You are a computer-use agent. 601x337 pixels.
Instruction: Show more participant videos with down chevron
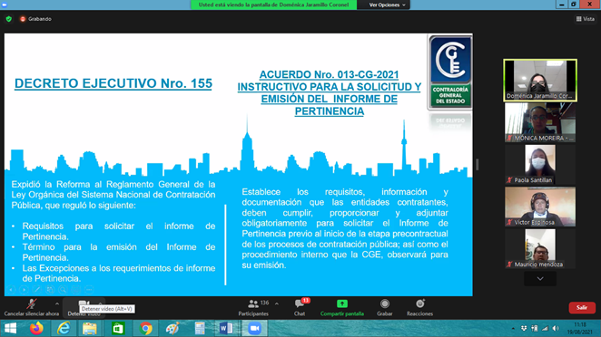540,279
